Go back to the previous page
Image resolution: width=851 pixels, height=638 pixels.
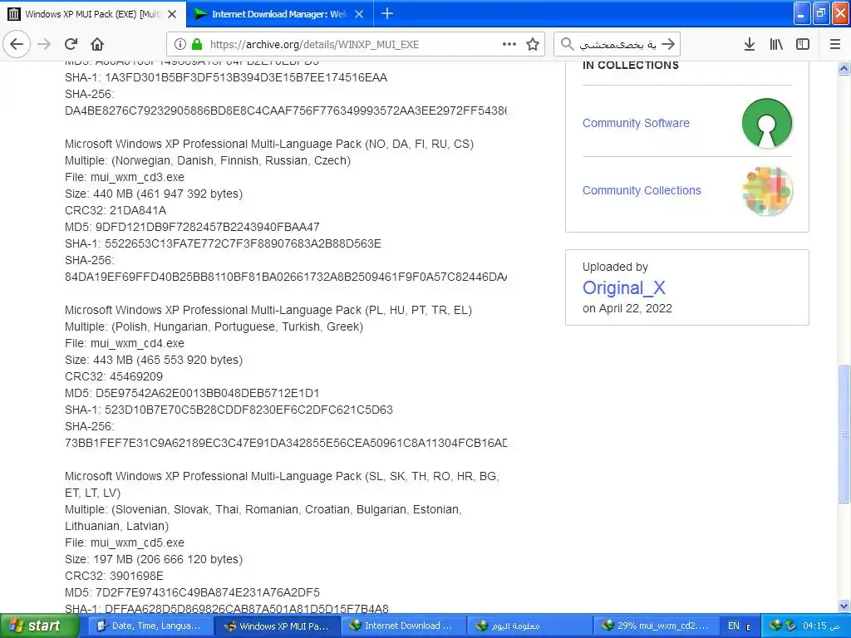pyautogui.click(x=17, y=44)
